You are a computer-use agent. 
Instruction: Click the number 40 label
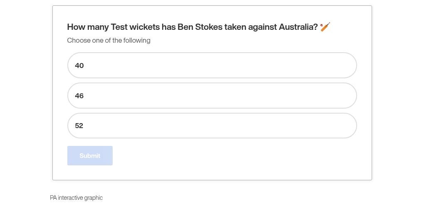click(79, 65)
